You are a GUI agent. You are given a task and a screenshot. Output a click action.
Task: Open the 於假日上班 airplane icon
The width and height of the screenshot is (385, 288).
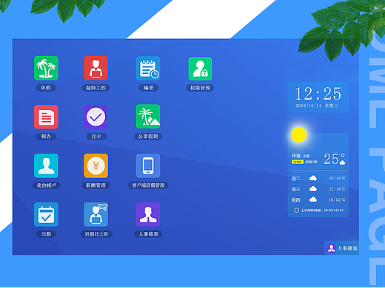click(96, 214)
